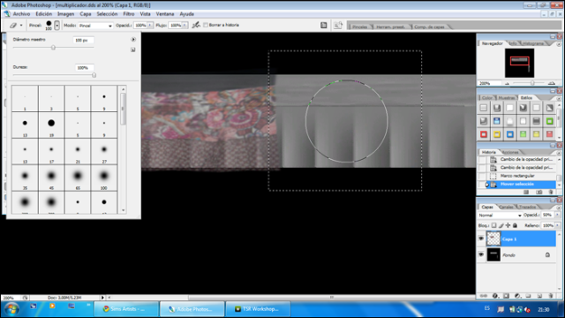Click the Navigator preview thumbnail

[x=519, y=63]
